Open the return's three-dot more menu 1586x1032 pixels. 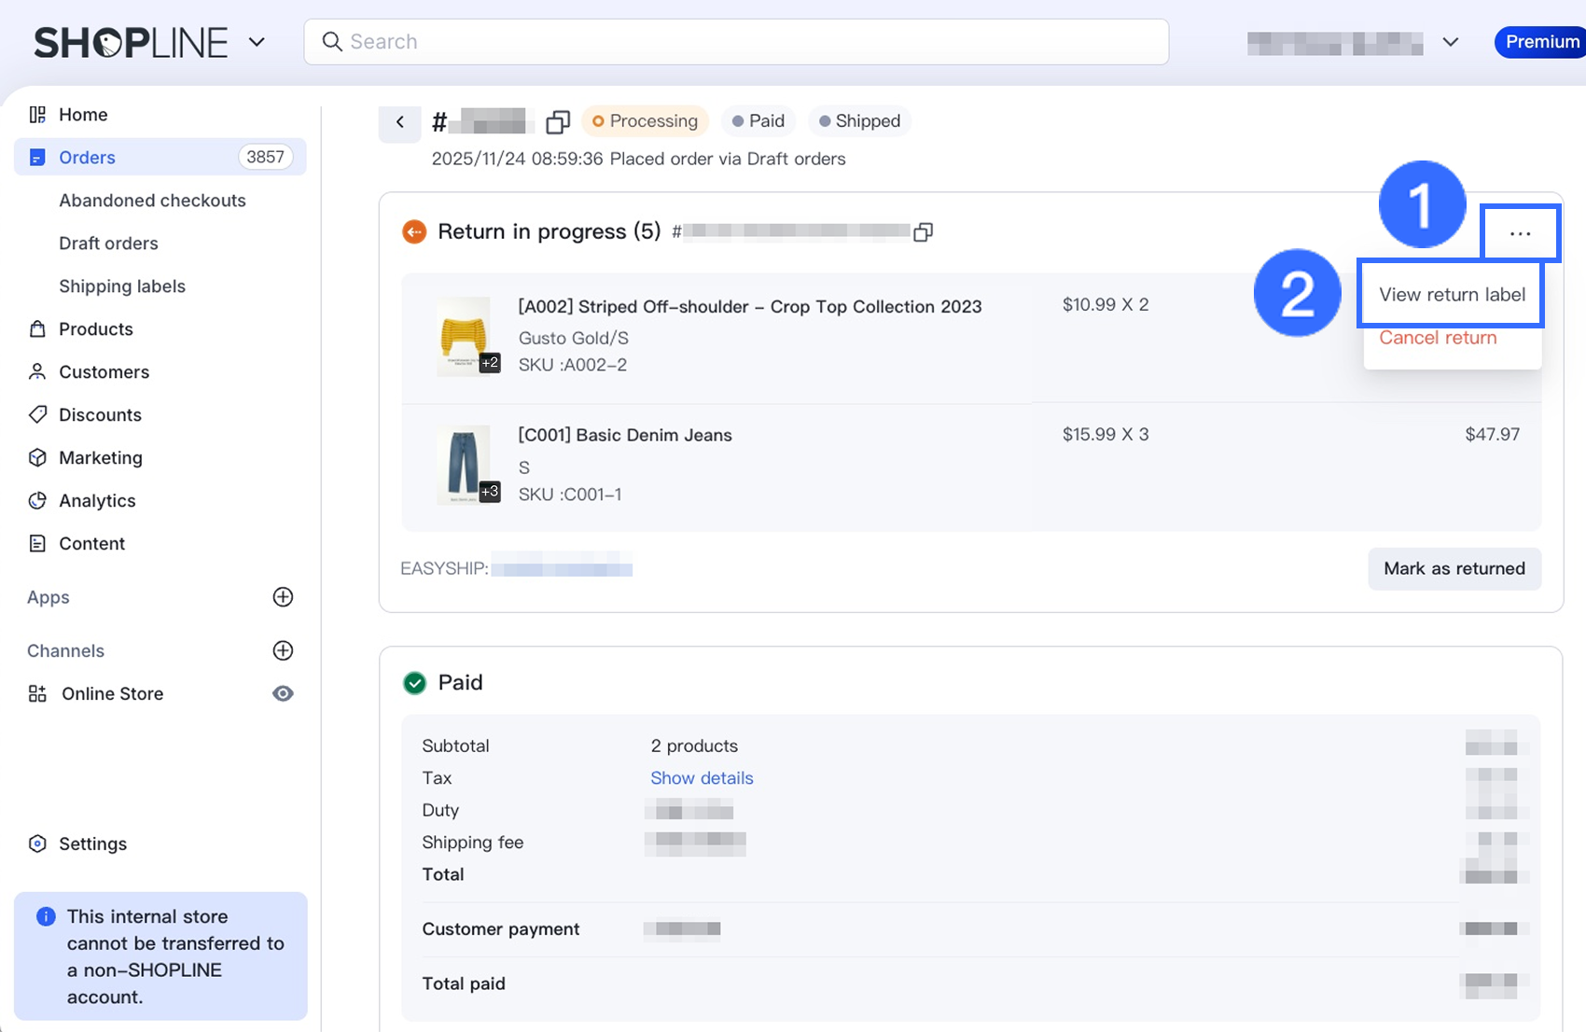[1520, 233]
